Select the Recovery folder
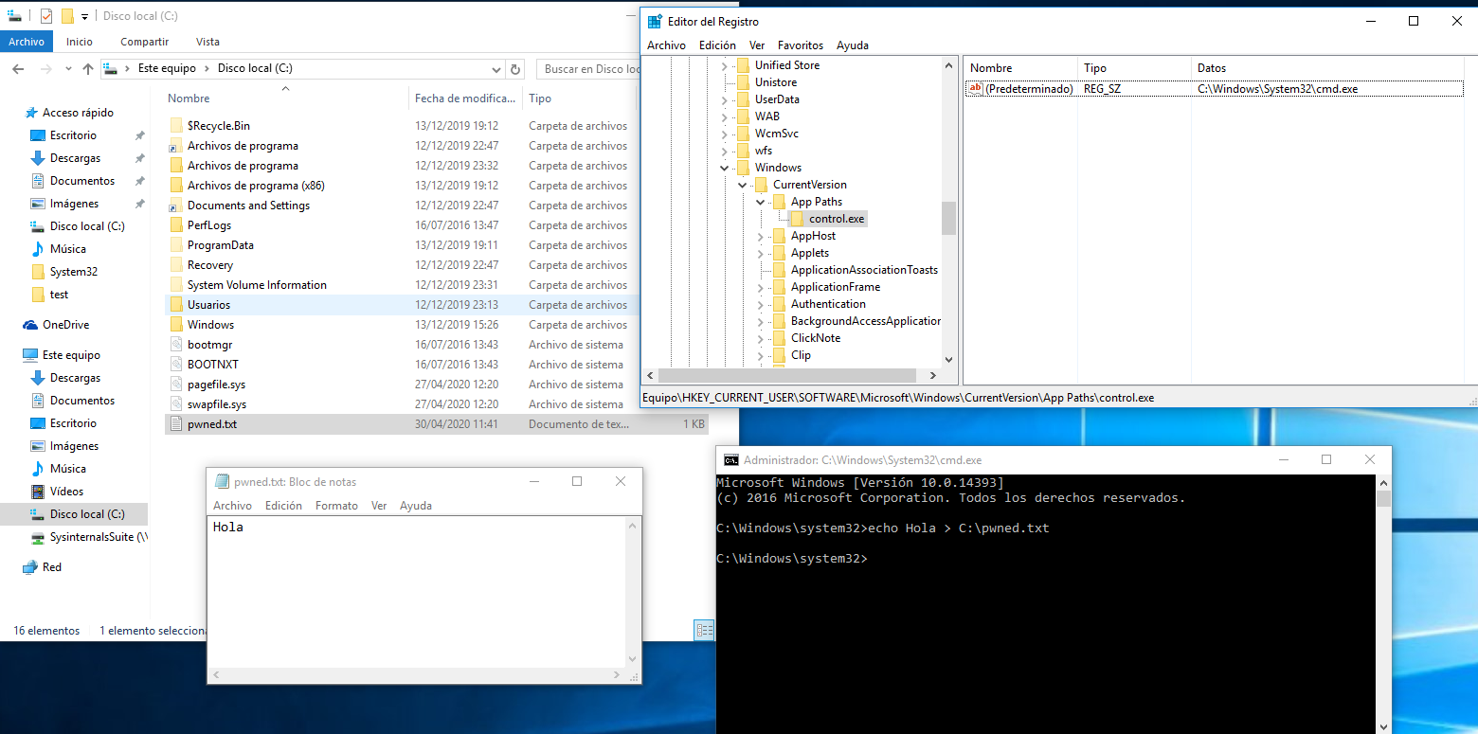 [210, 265]
